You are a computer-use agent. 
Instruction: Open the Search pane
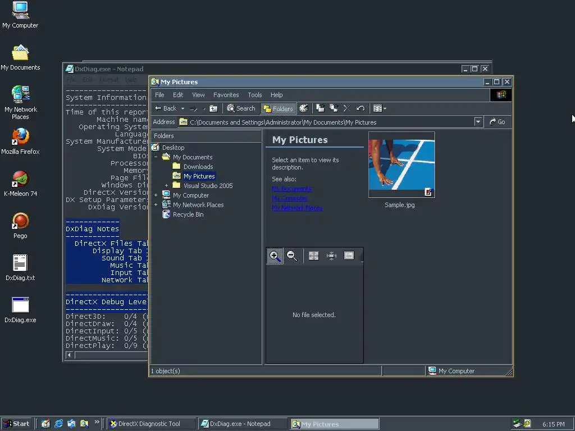click(241, 108)
